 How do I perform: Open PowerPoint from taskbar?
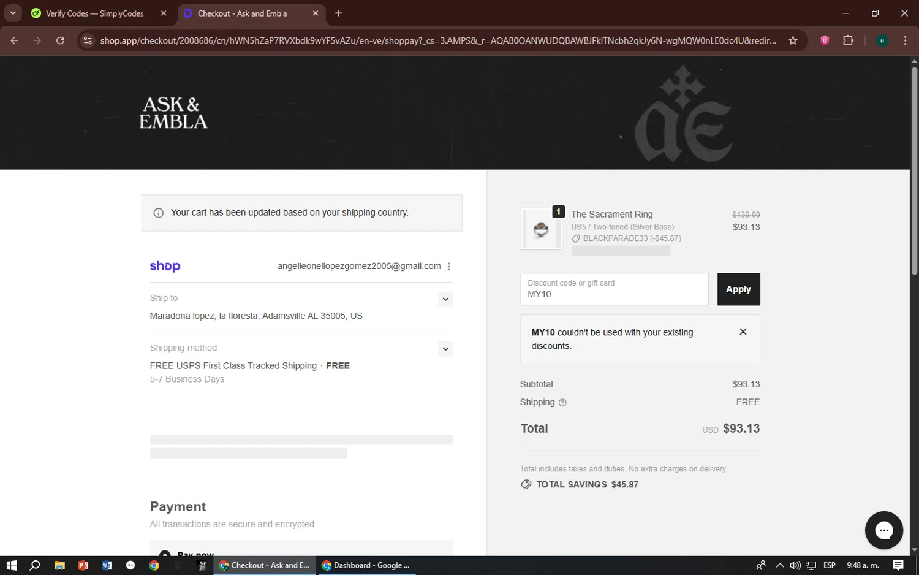(83, 565)
